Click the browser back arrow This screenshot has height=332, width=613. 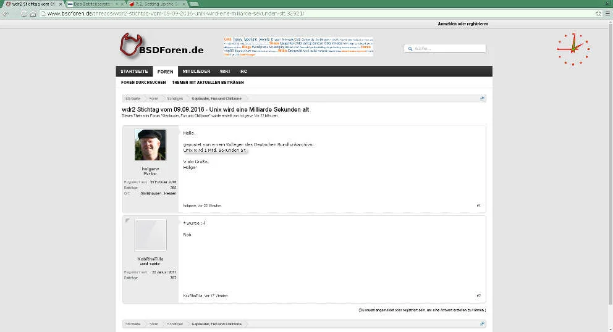point(6,14)
